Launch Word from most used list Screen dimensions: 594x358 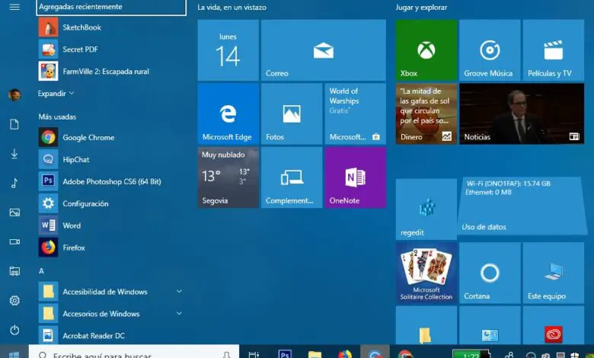click(111, 225)
